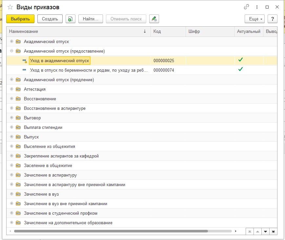
Task: Jump to list top arrow button
Action: (x=250, y=231)
